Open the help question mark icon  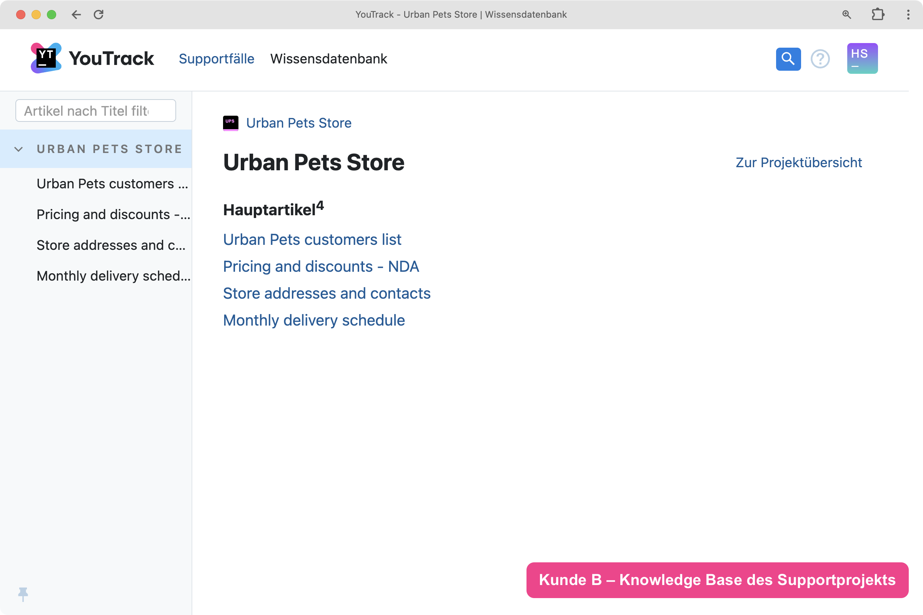820,59
